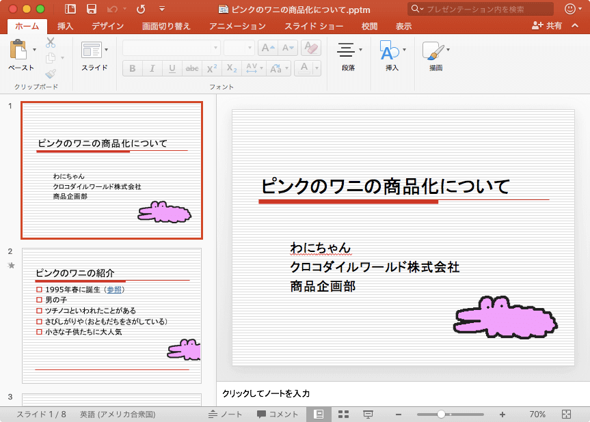Open the Animations (アニメーション) tab
590x422 pixels.
point(237,26)
